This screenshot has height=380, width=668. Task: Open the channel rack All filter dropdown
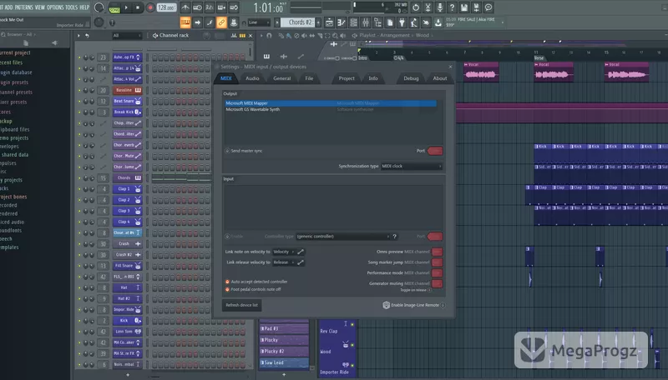click(x=126, y=36)
